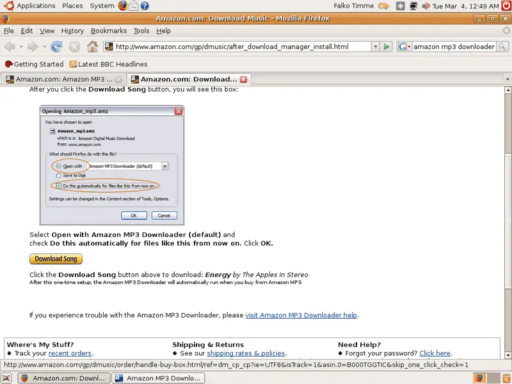The image size is (512, 384).
Task: Open the mail client from the top panel
Action: point(134,6)
